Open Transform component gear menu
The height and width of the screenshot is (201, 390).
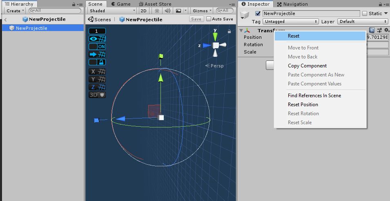(x=386, y=30)
